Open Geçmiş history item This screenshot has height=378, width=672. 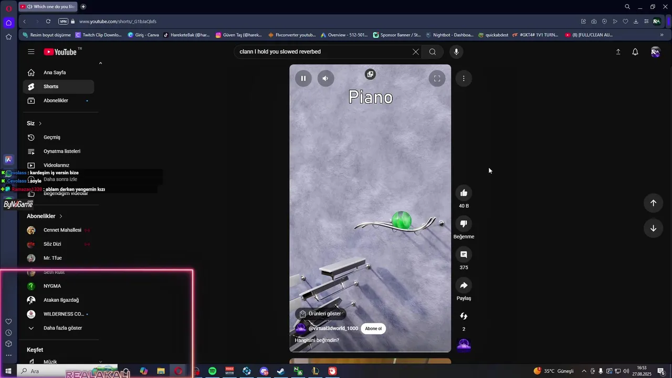point(58,138)
